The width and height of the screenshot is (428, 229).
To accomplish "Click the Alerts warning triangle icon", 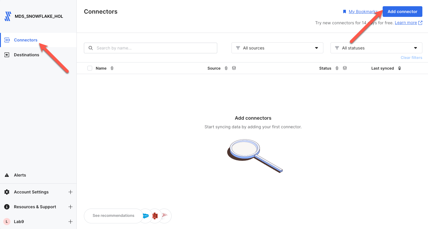I will [7, 175].
